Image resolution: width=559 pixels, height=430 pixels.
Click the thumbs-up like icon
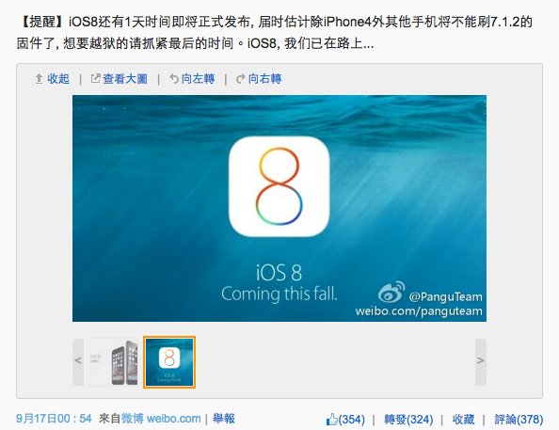[x=331, y=420]
